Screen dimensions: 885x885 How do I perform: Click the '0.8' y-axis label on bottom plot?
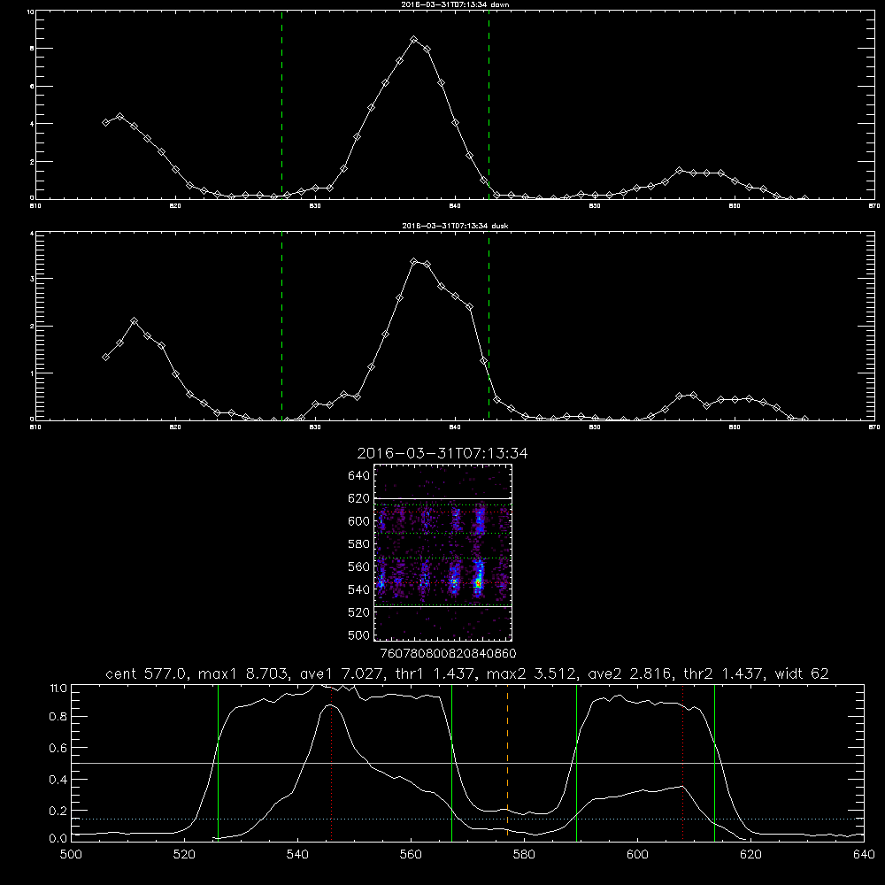point(58,717)
